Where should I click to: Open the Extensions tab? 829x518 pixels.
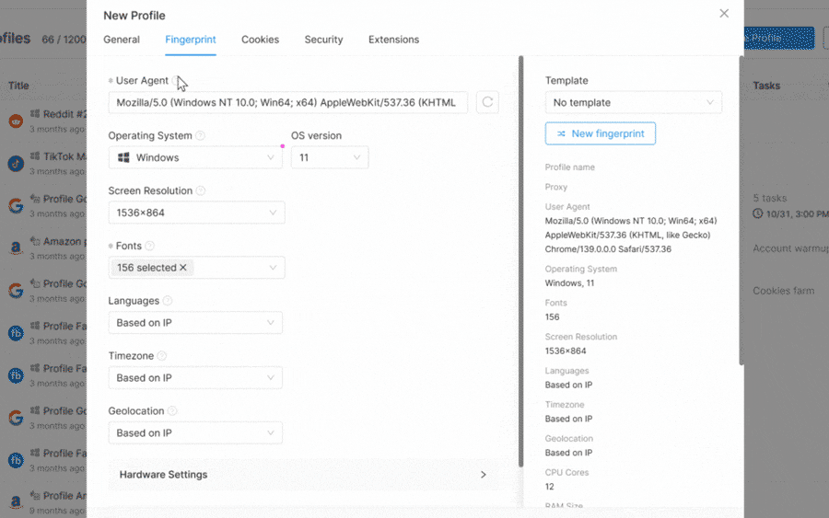click(x=394, y=40)
